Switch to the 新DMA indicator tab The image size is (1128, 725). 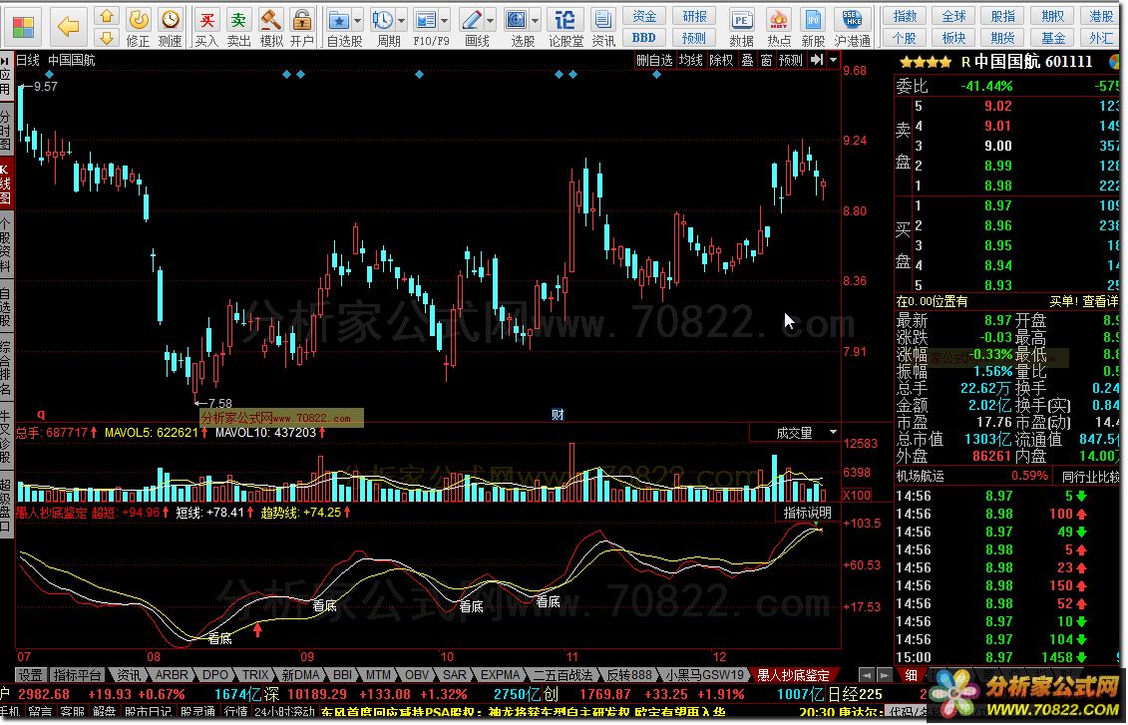(300, 675)
